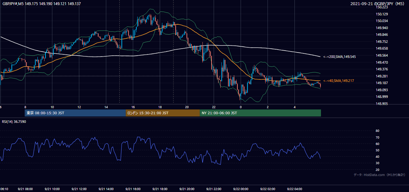Screen dimensions: 409x192
Task: Select the London 15:30-21:00 JST session bar
Action: [163, 113]
